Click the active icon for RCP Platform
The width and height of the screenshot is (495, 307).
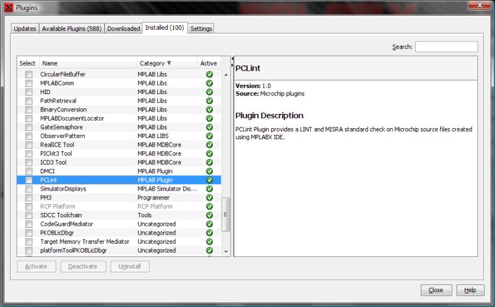pos(209,206)
